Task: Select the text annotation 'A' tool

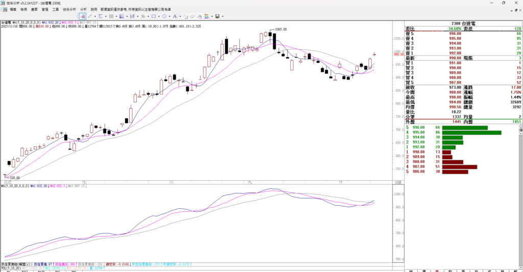Action: click(175, 16)
